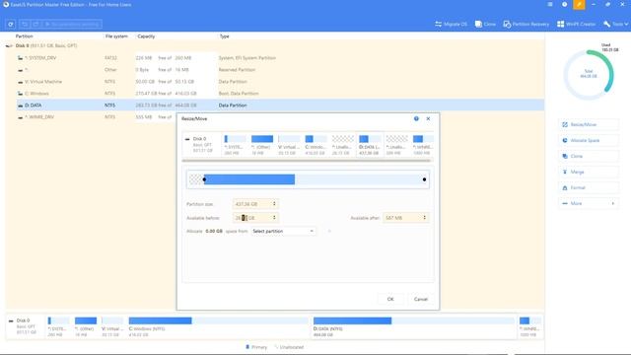Select the last WINRE block in bottom map

click(529, 326)
